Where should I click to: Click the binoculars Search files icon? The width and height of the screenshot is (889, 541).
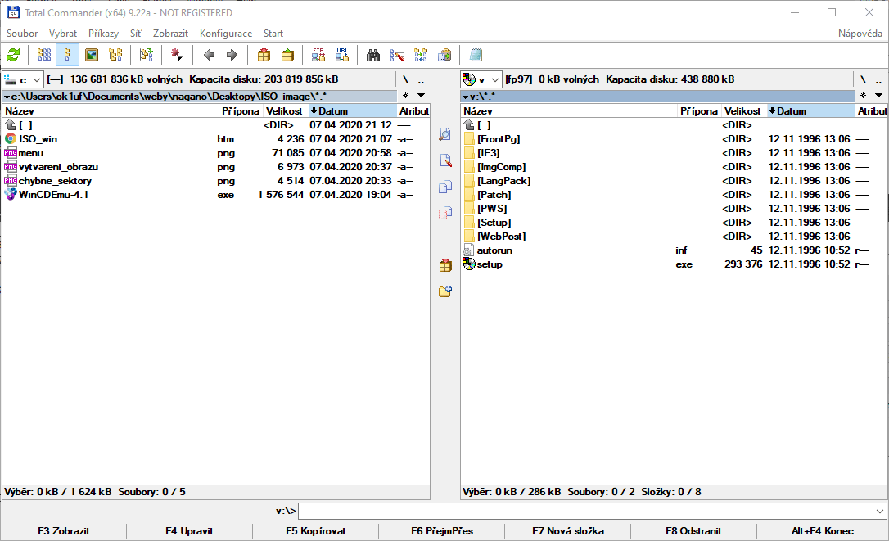click(373, 56)
